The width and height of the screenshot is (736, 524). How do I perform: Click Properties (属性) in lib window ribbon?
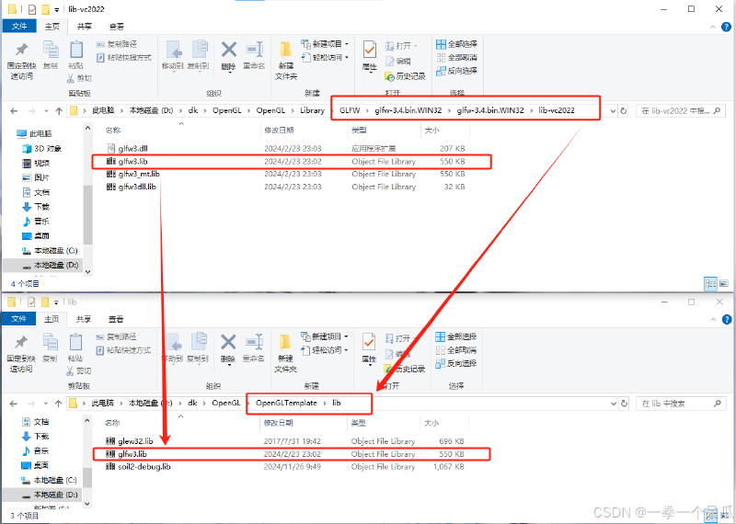tap(369, 349)
